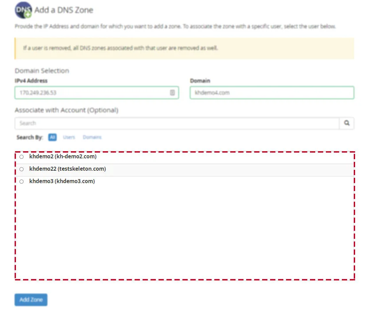Select the khdemo22 (testskeleton.com) radio button
This screenshot has width=379, height=314.
(22, 169)
